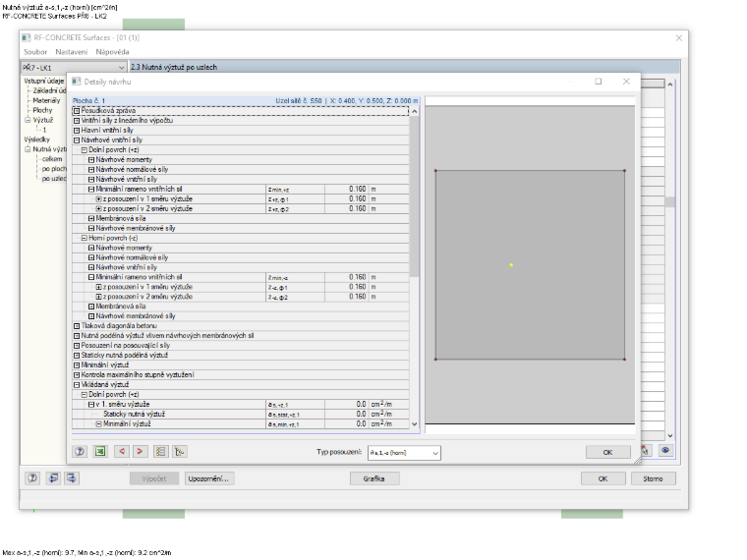Screen dimensions: 747x560
Task: Expand Kontrola maximálního stupně vyztužení
Action: point(77,374)
